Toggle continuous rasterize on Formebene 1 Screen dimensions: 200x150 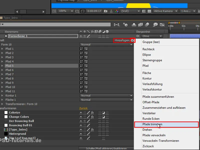85,36
